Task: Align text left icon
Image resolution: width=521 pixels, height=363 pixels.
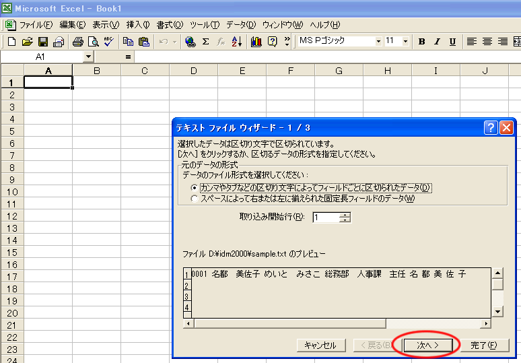Action: tap(471, 42)
